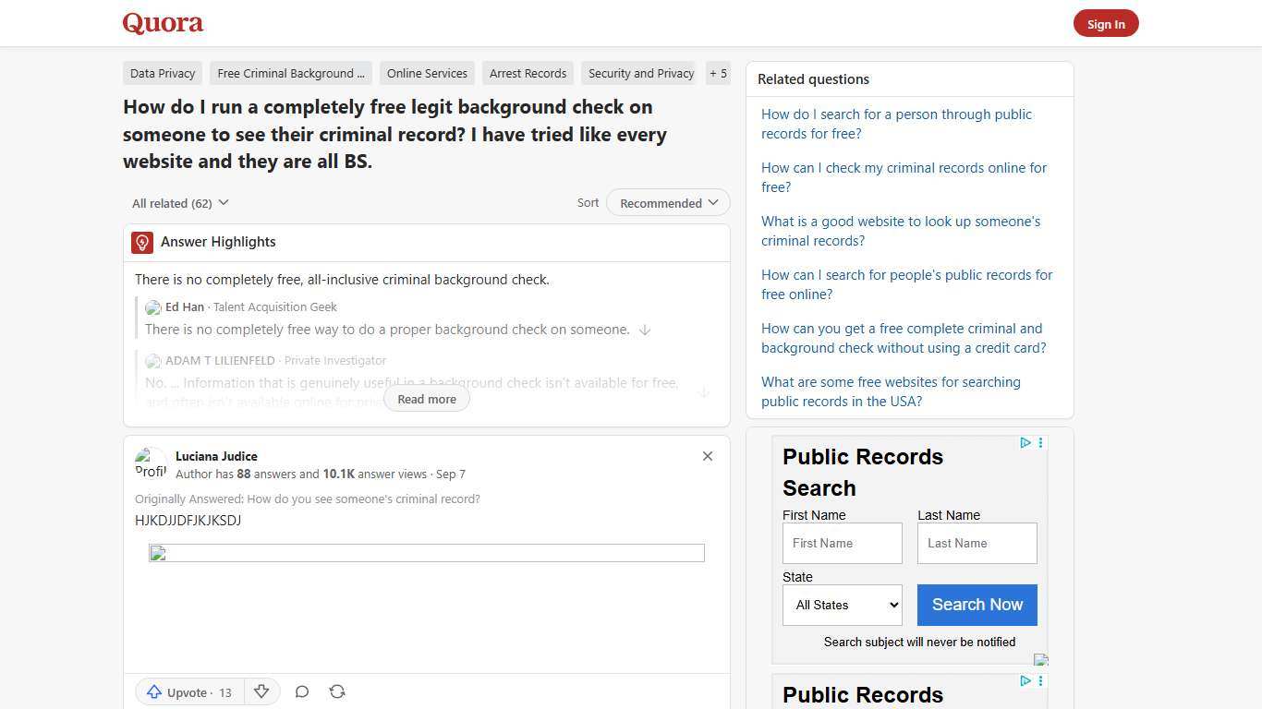Dismiss Luciana Judice's answer

coord(708,456)
